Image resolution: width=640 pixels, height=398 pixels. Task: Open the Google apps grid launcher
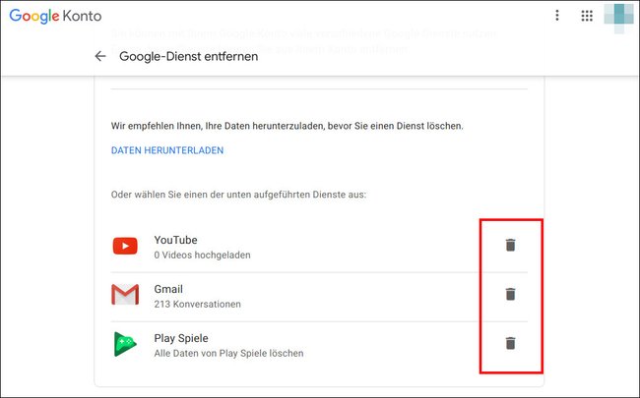pos(587,16)
